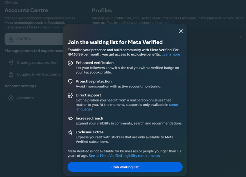The image size is (246, 177).
Task: Click the Account settings label
Action: coord(20,86)
